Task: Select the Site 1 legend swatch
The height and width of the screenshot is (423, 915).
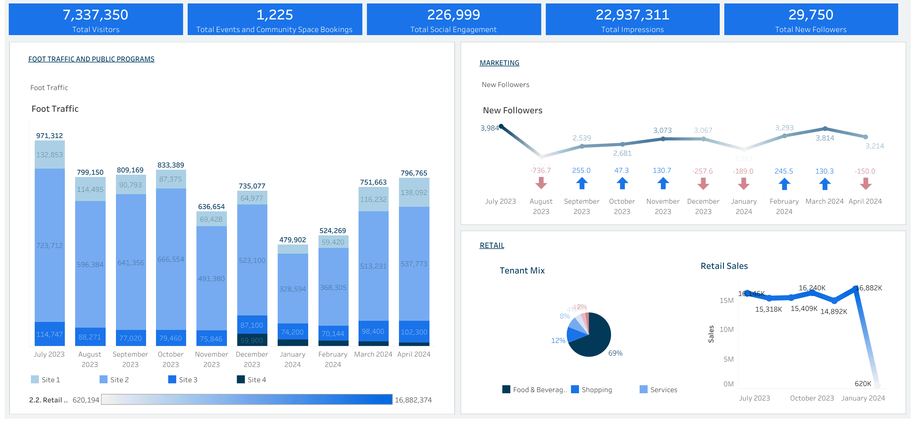Action: [35, 380]
